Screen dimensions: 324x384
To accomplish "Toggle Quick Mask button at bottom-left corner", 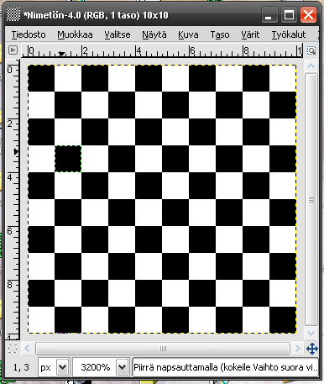I will [13, 349].
